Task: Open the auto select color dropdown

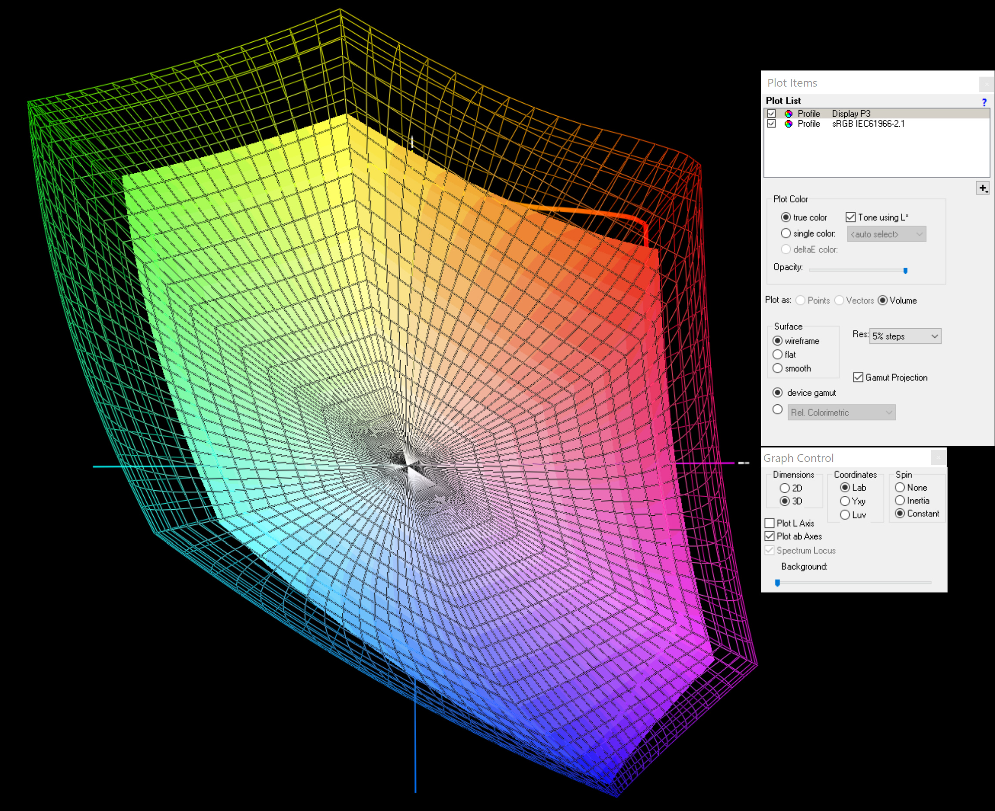Action: coord(886,234)
